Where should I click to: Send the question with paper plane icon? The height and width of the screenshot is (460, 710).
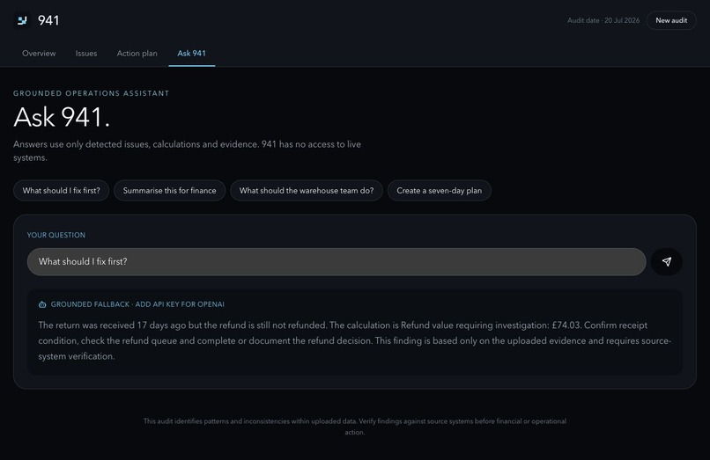[667, 261]
